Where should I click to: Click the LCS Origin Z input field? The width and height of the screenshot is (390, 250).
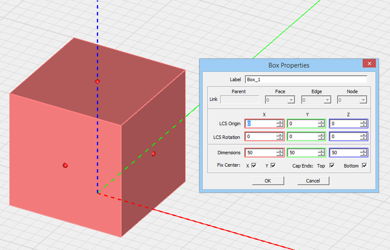tap(345, 124)
